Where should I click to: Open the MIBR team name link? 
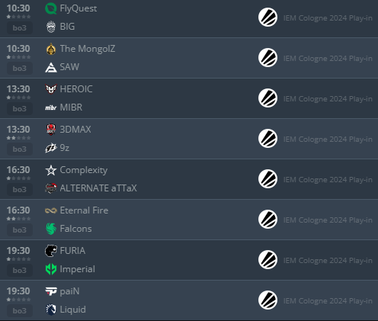pyautogui.click(x=71, y=108)
